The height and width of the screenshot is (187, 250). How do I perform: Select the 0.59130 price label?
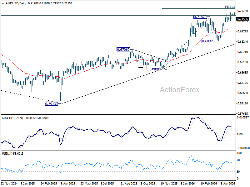[x=51, y=104]
